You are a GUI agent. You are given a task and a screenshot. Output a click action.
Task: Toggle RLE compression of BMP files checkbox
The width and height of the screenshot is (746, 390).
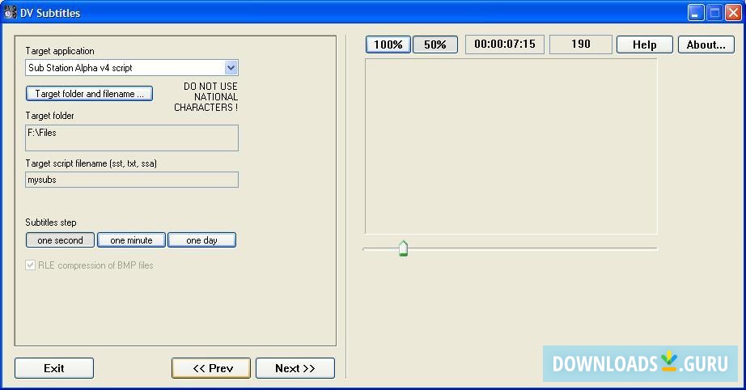tap(31, 265)
